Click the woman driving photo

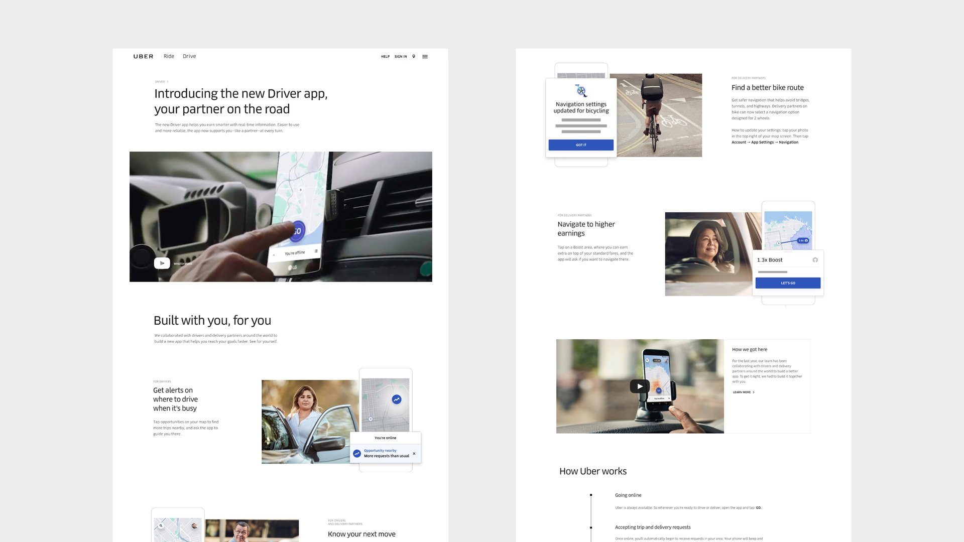point(708,254)
